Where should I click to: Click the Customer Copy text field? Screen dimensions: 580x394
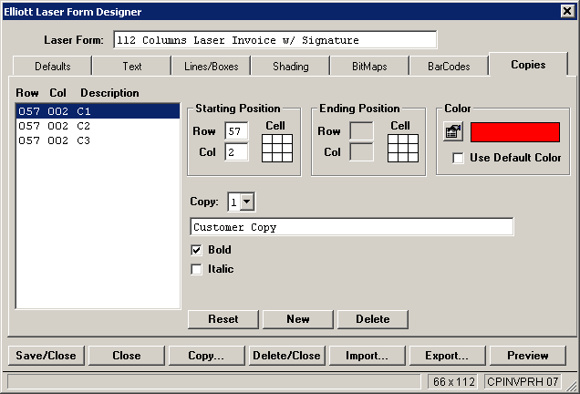click(352, 227)
